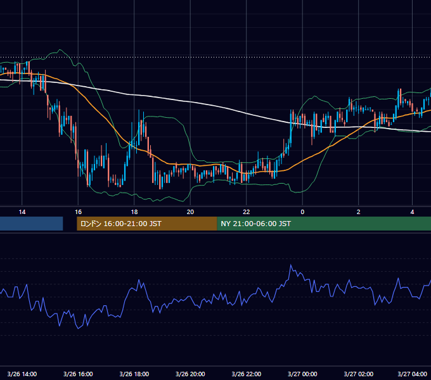
Task: Click the 3/26 14:00 date label
Action: (22, 374)
